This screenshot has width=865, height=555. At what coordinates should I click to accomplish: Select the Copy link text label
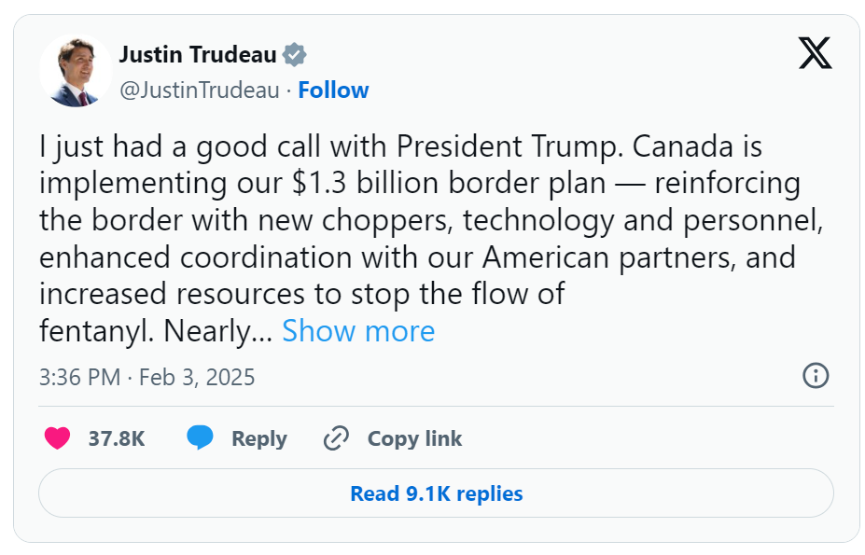[414, 438]
